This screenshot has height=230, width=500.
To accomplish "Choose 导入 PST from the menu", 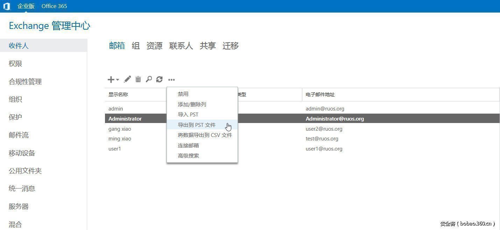I will point(188,115).
